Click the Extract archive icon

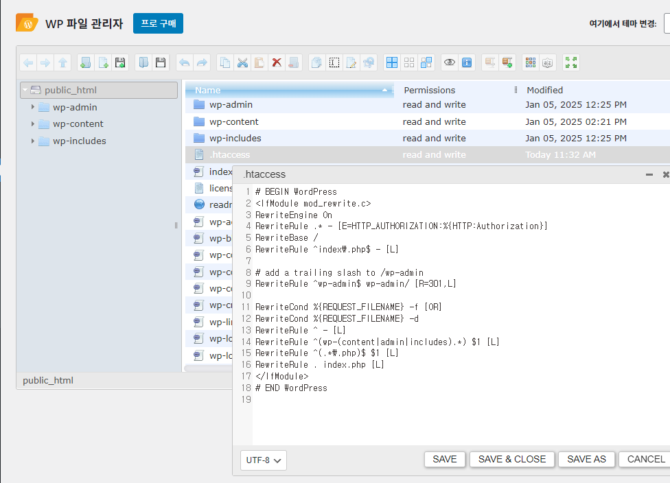[490, 63]
